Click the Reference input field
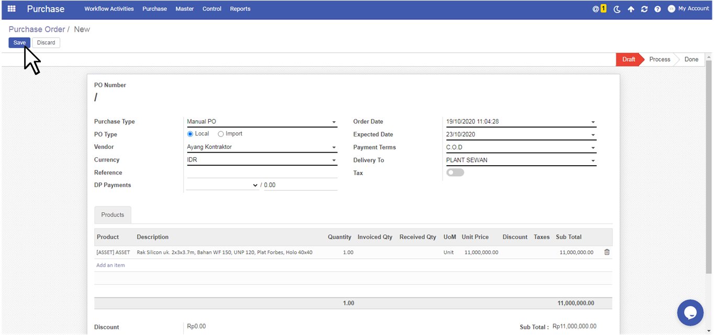Screen dimensions: 714x335 coord(262,172)
